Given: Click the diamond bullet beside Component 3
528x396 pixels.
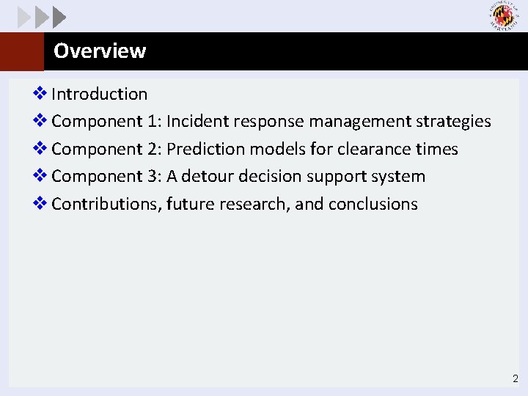Looking at the screenshot, I should click(x=41, y=176).
